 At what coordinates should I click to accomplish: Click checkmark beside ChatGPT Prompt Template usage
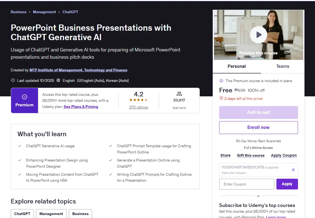(x=111, y=146)
